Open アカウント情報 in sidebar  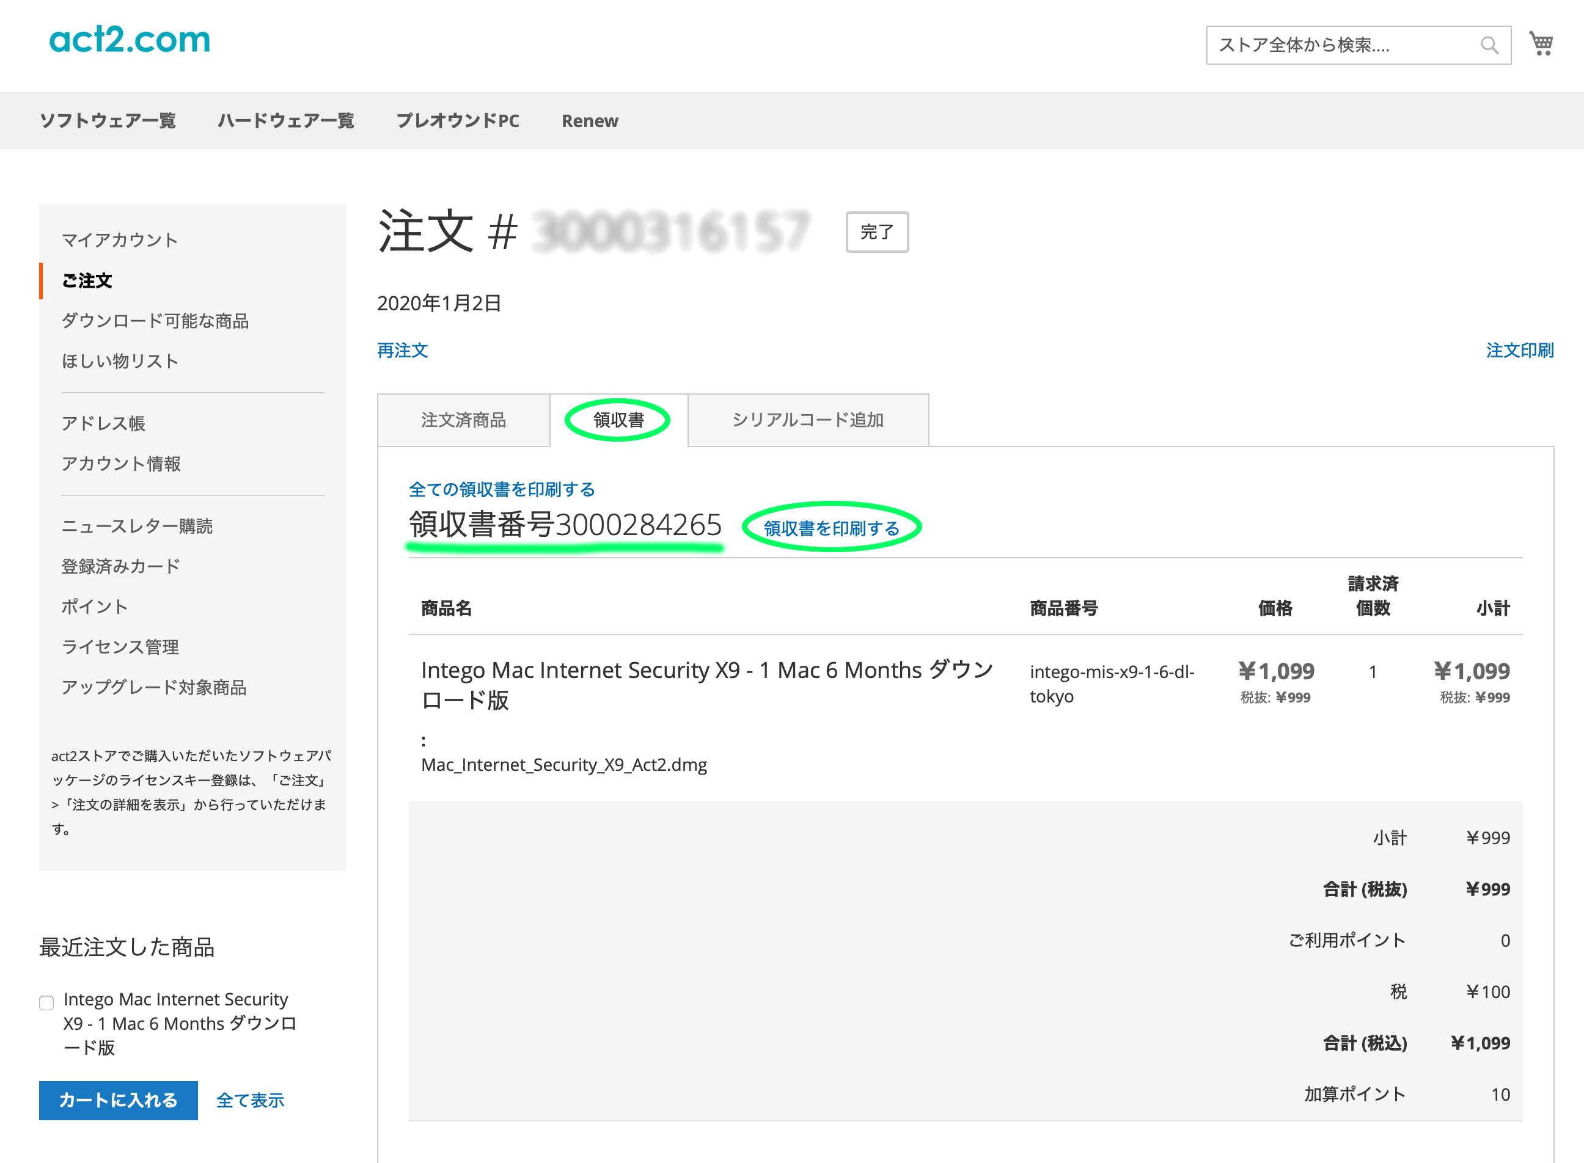[121, 463]
